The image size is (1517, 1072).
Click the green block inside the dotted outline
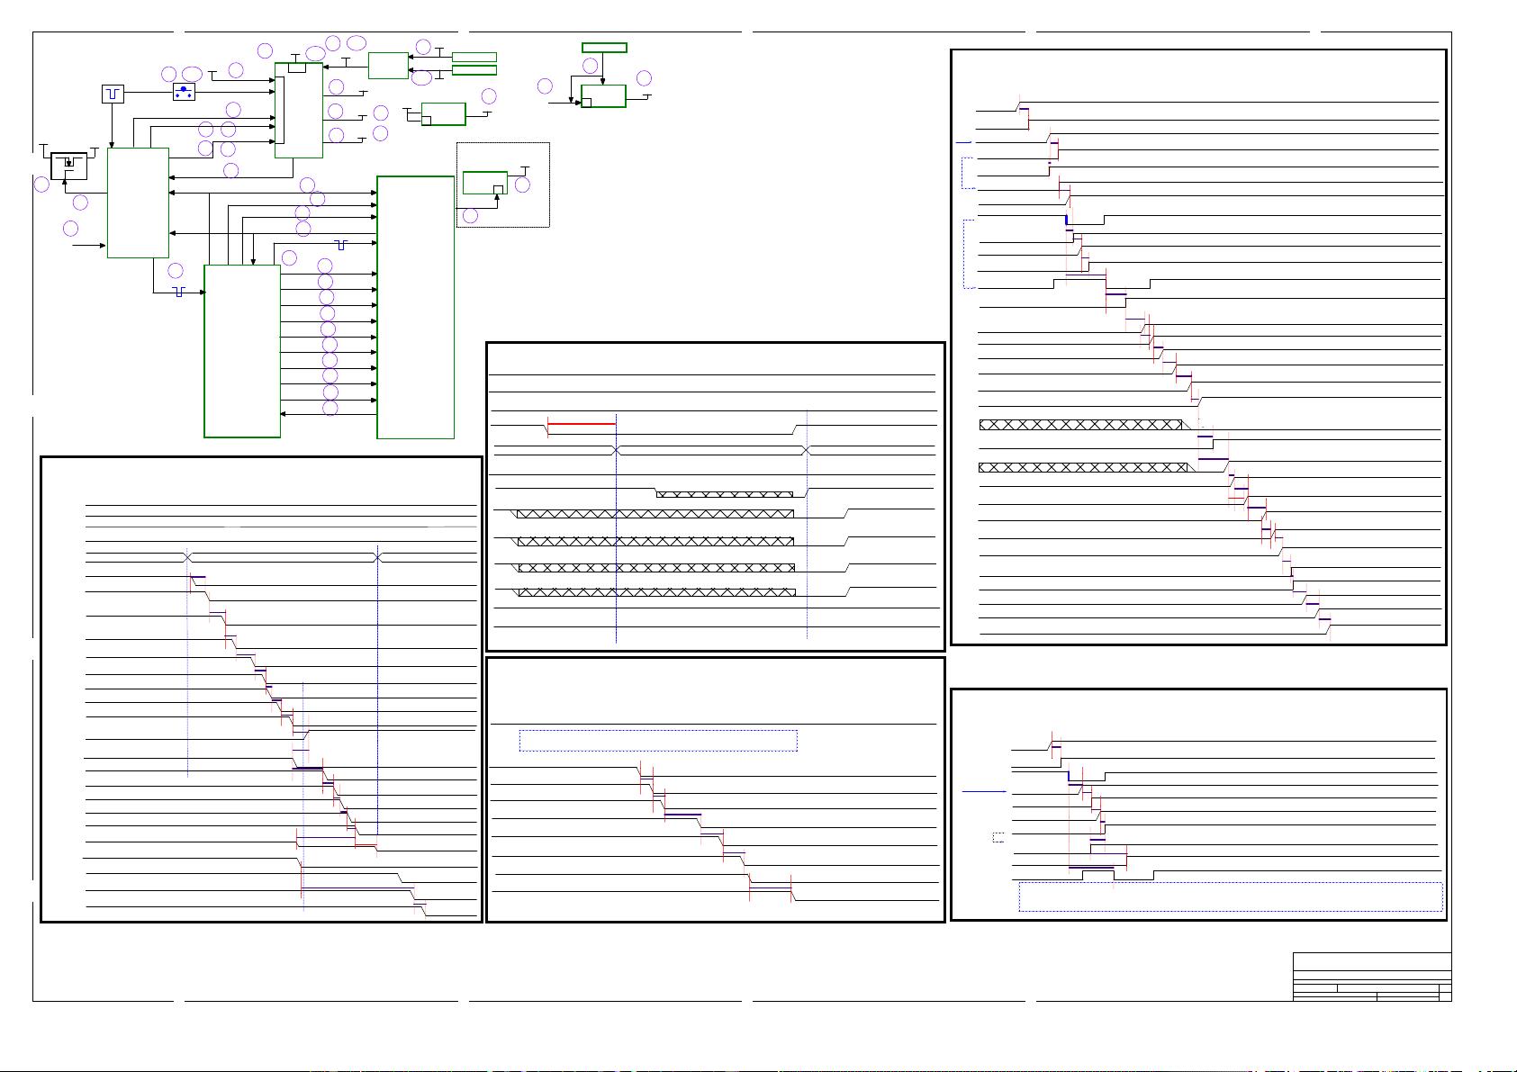pyautogui.click(x=484, y=183)
